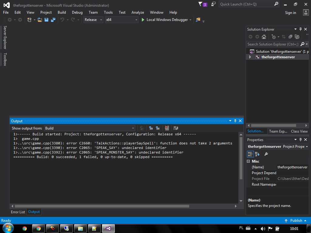Toggle auto-hide pin on Output panel
This screenshot has width=311, height=233.
point(235,121)
